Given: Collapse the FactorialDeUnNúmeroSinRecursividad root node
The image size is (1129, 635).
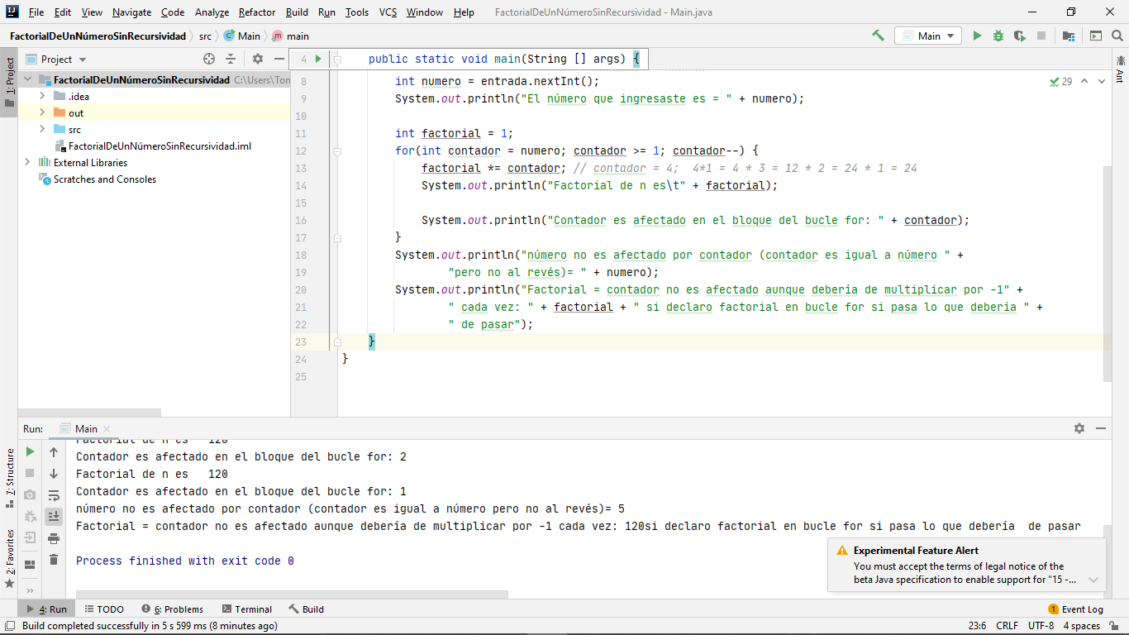Looking at the screenshot, I should point(28,80).
